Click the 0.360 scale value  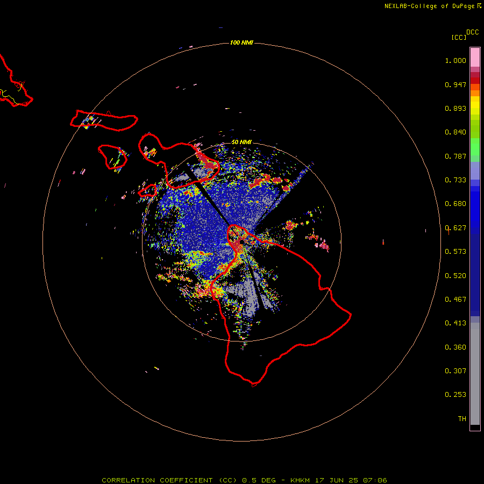(x=455, y=347)
